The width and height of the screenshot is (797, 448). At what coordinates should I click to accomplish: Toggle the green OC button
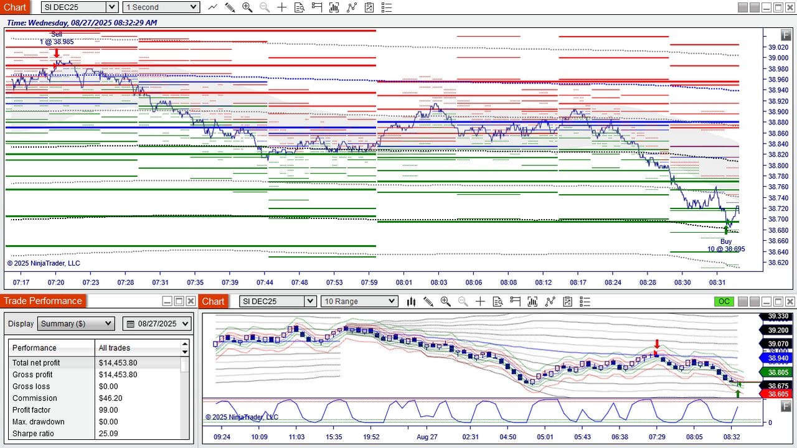(x=724, y=301)
